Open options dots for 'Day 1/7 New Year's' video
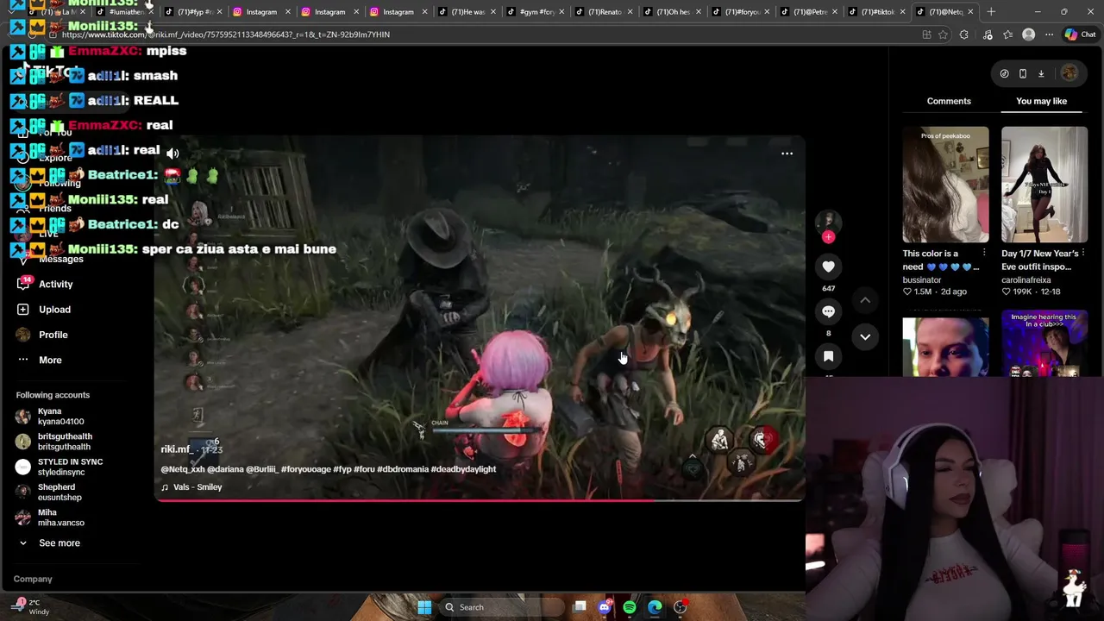 click(x=1082, y=254)
